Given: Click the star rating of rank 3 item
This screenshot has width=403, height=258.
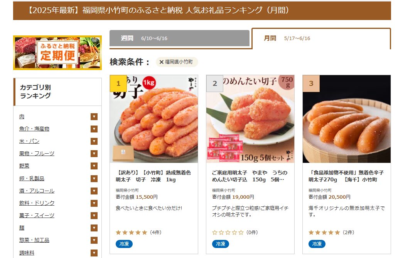Looking at the screenshot, I should point(324,233).
